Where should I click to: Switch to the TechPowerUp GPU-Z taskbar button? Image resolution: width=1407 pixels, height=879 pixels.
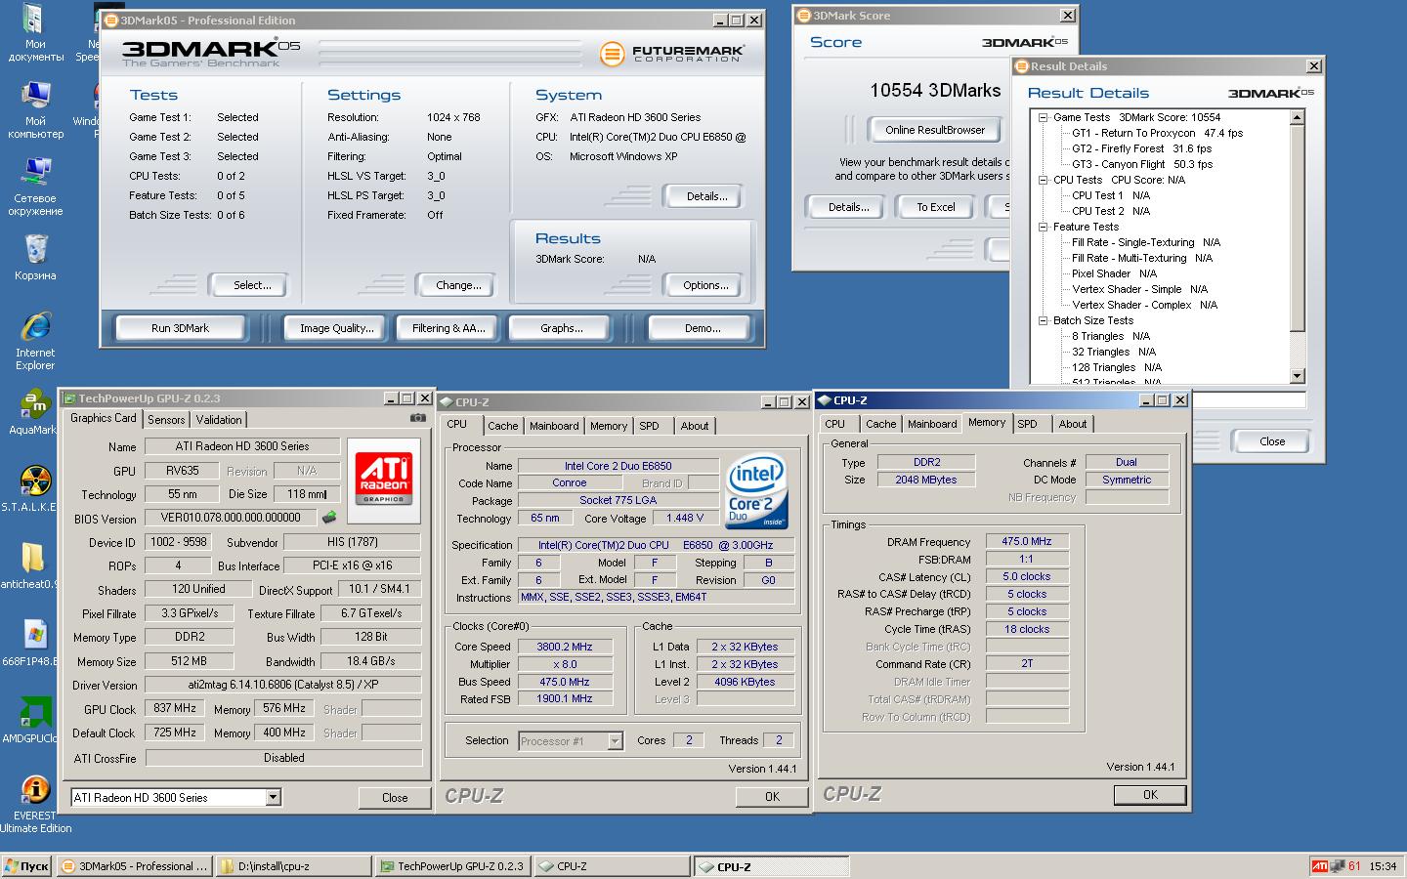click(x=452, y=866)
